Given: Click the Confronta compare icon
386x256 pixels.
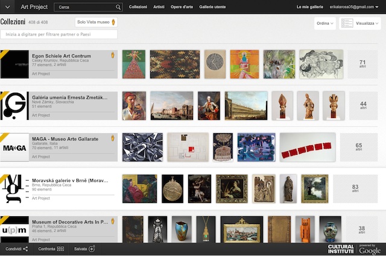Looking at the screenshot, I should [x=60, y=249].
